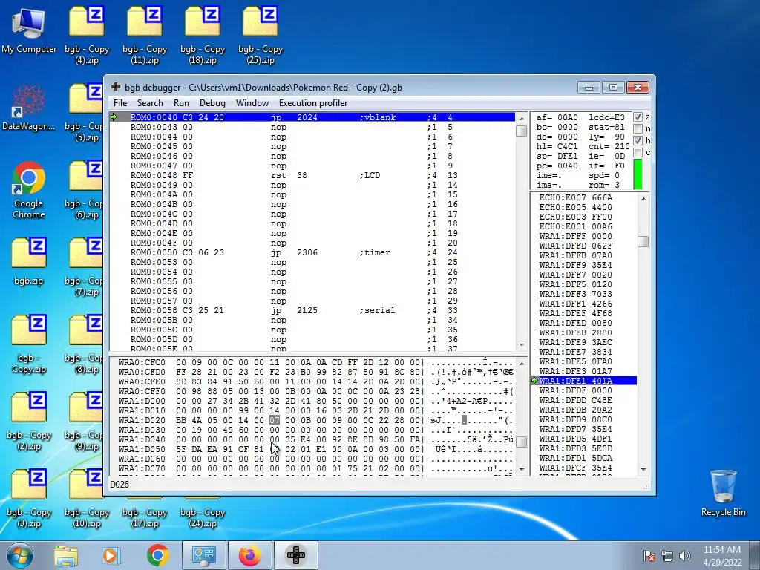Screen dimensions: 760x570
Task: Click the memory dump scroll up arrow
Action: 522,363
